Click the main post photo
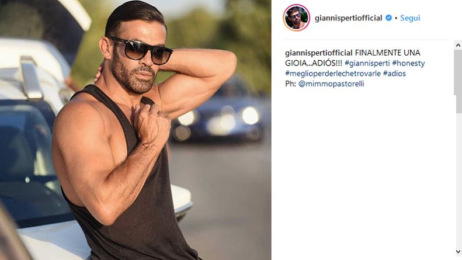Viewport: 462px width, 260px height. point(136,130)
